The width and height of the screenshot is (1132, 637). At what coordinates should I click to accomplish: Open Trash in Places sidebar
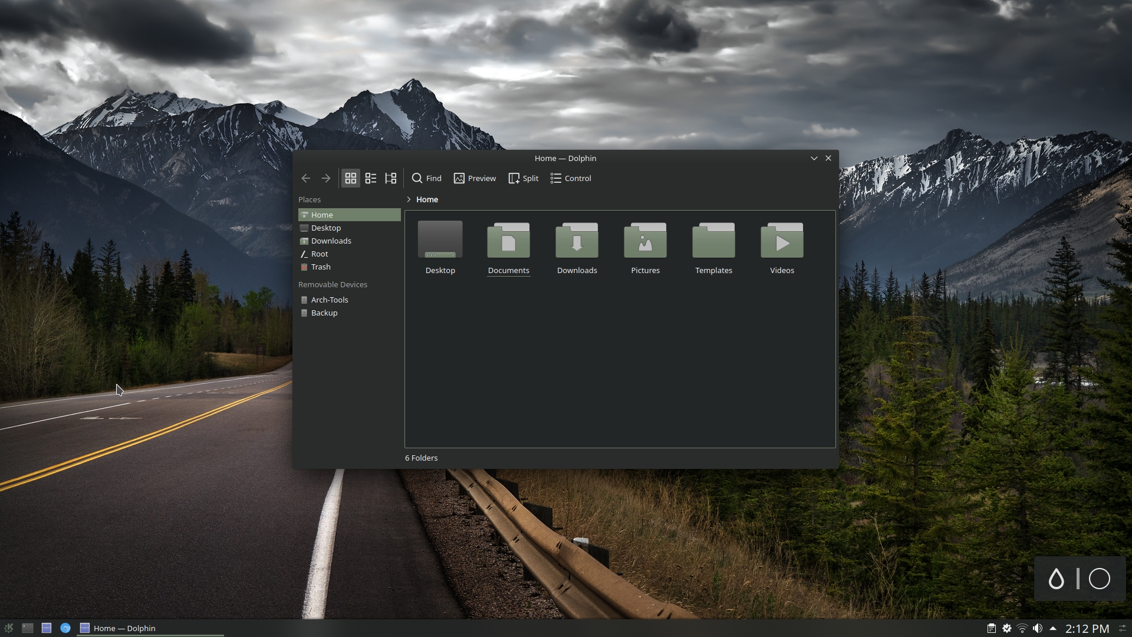coord(350,267)
